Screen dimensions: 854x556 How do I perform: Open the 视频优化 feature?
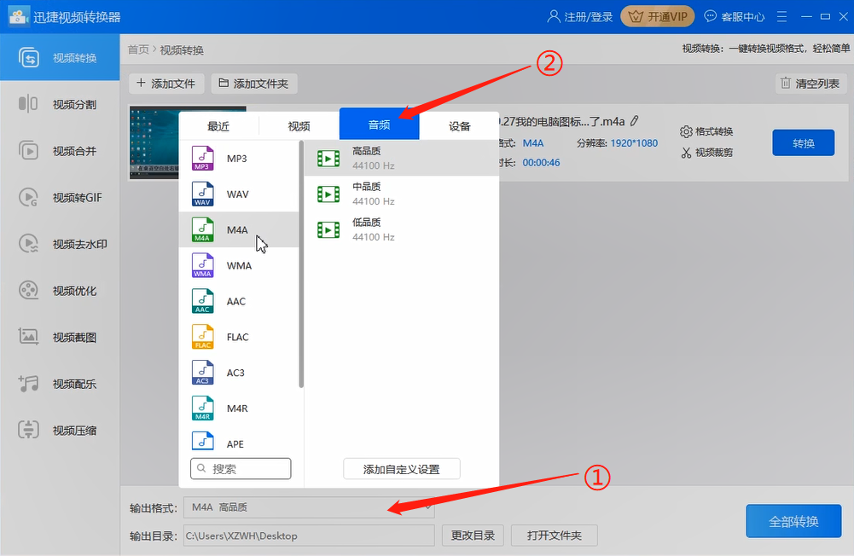(60, 290)
